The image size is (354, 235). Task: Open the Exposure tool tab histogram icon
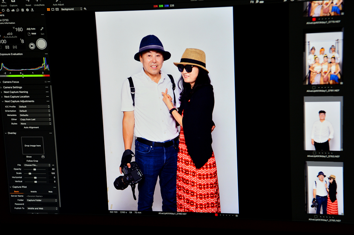pyautogui.click(x=13, y=10)
